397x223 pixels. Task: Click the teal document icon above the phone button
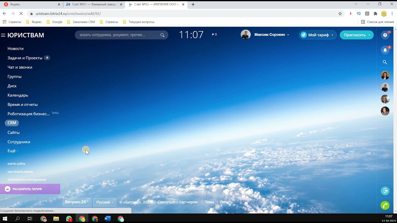click(385, 191)
